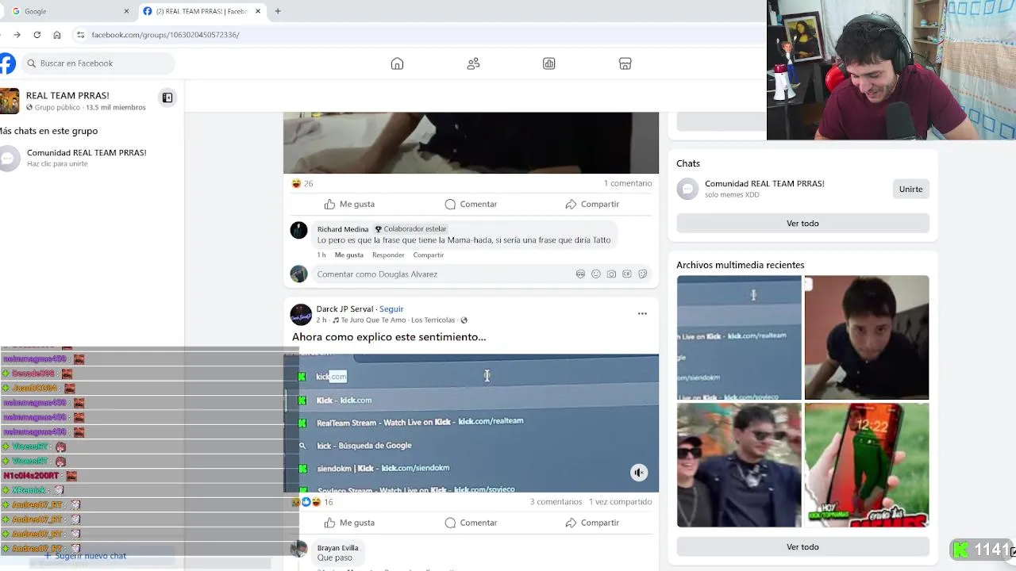1016x571 pixels.
Task: Open Facebook home feed icon
Action: point(397,63)
